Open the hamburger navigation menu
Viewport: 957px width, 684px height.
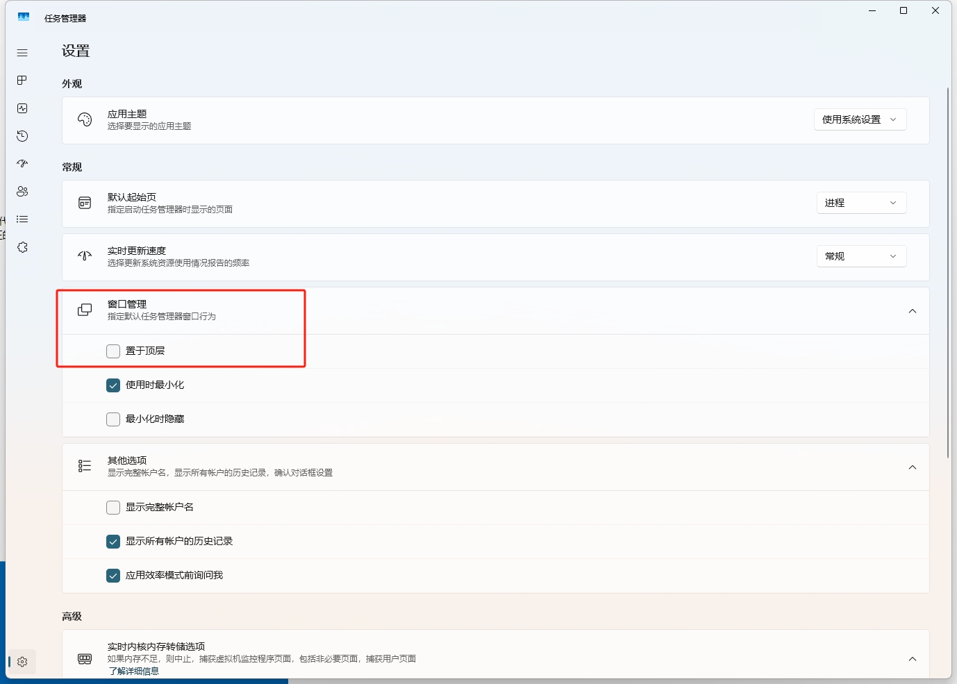coord(22,53)
